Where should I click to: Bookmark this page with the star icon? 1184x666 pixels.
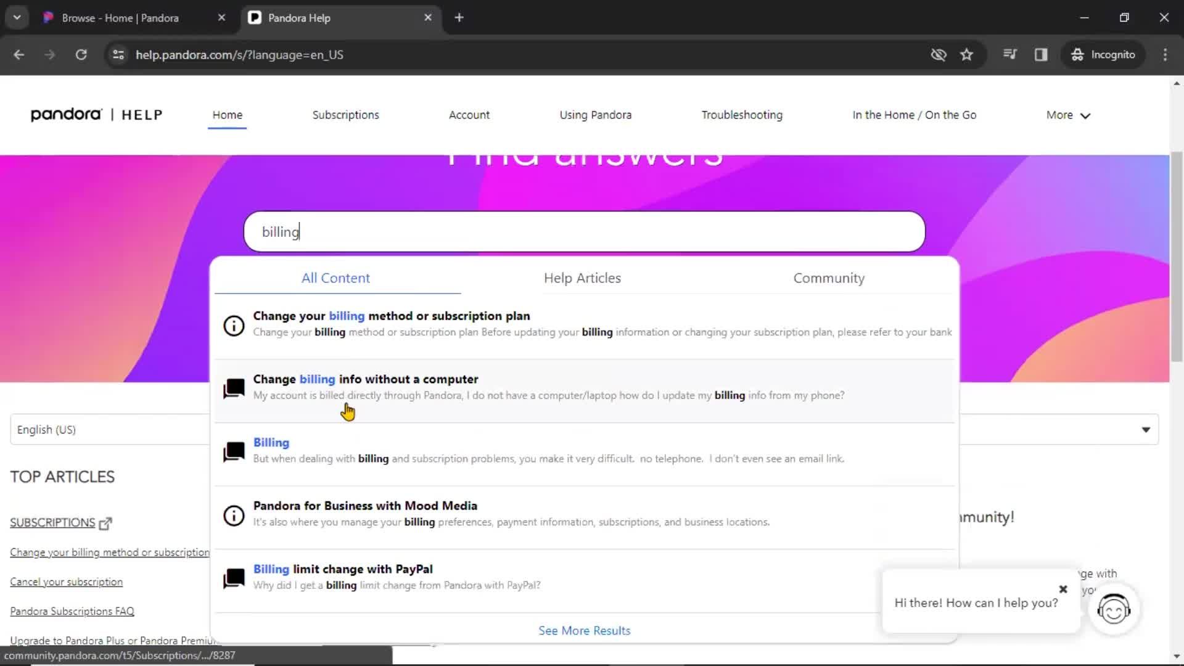pyautogui.click(x=966, y=55)
